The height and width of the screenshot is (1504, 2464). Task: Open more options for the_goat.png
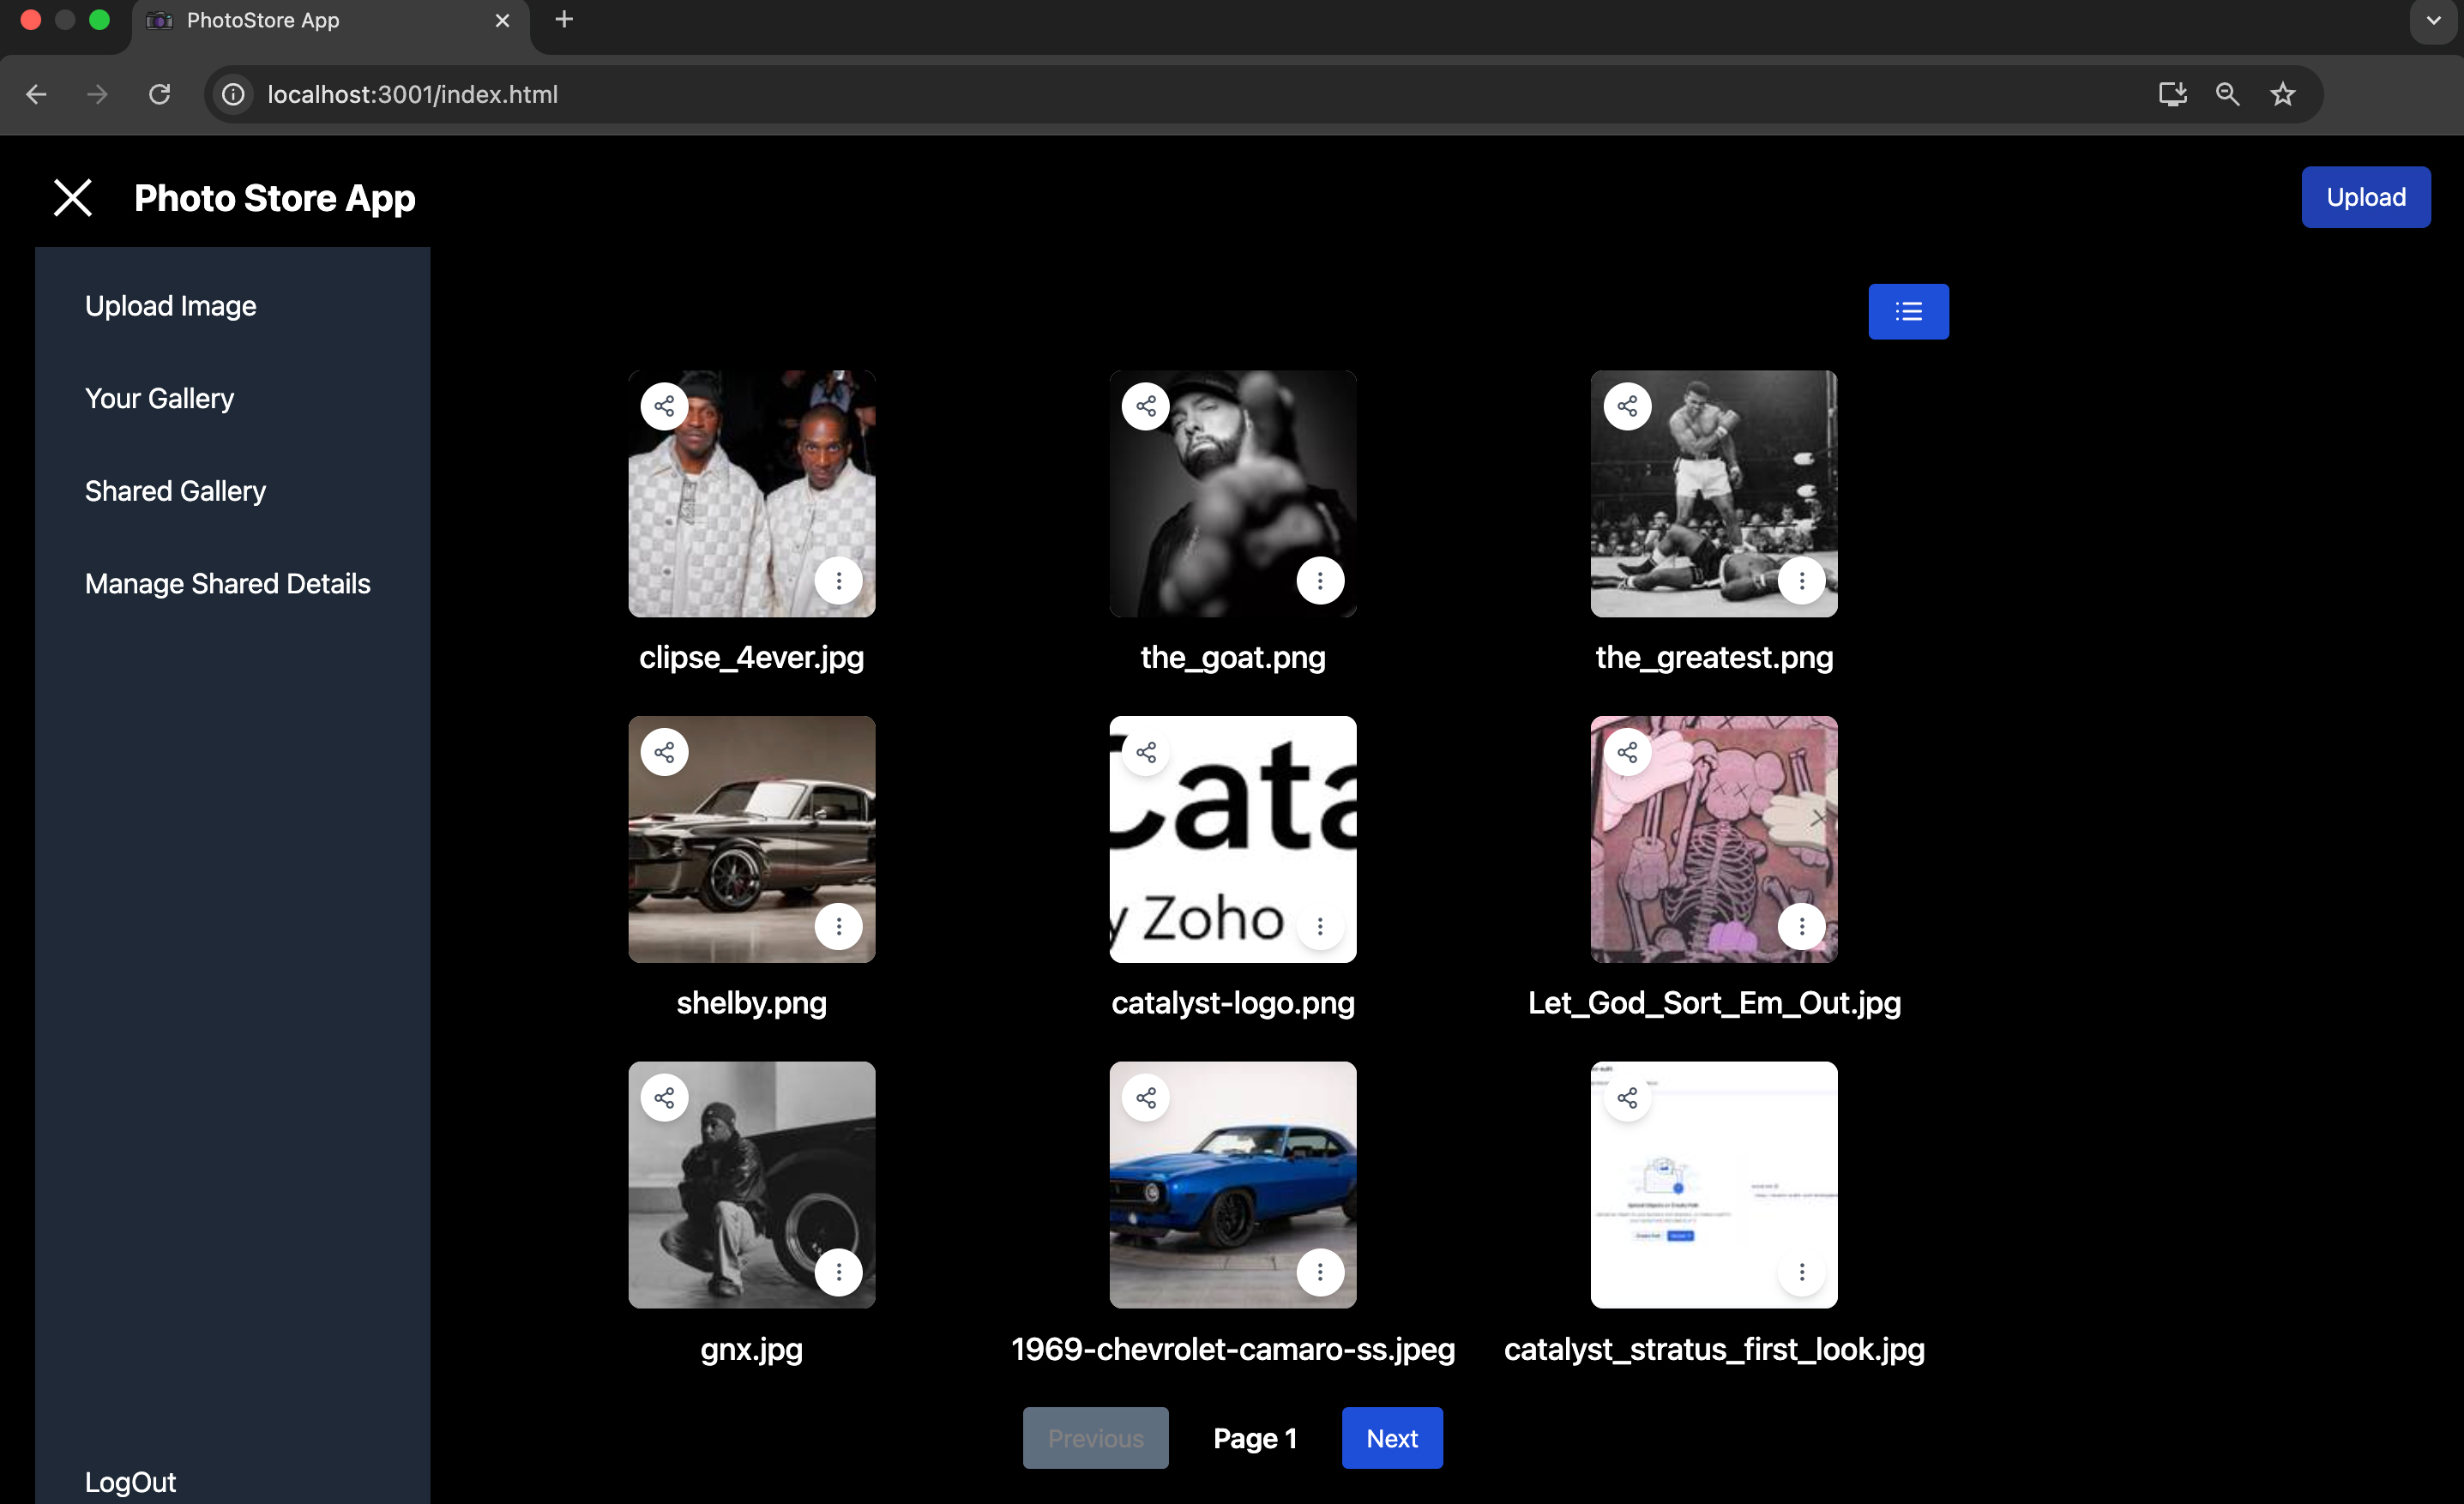pyautogui.click(x=1319, y=580)
